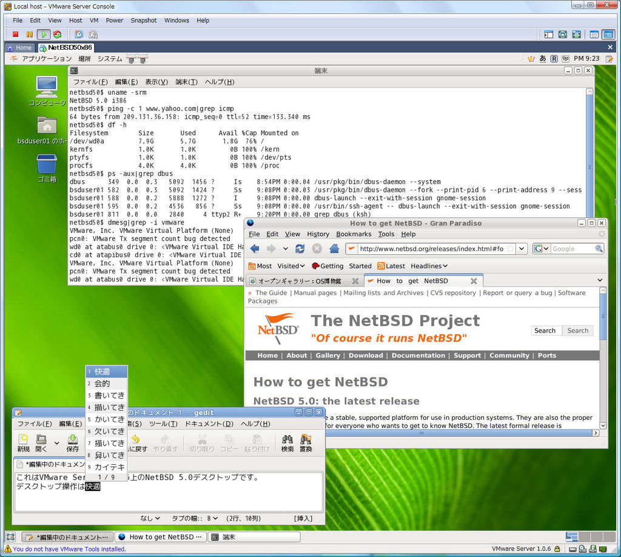
Task: Switch to the VMware Home tab
Action: (x=19, y=47)
